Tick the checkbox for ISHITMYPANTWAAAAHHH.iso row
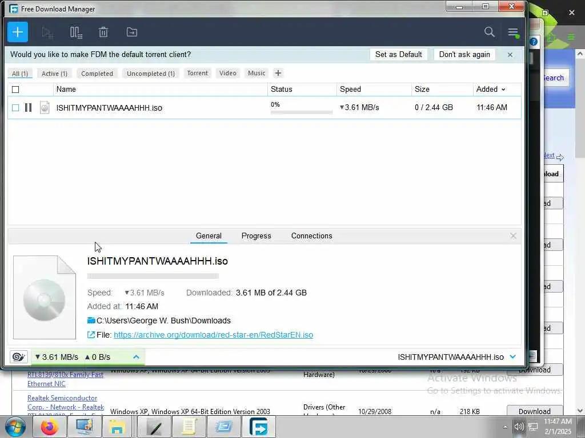The height and width of the screenshot is (438, 585). point(15,108)
